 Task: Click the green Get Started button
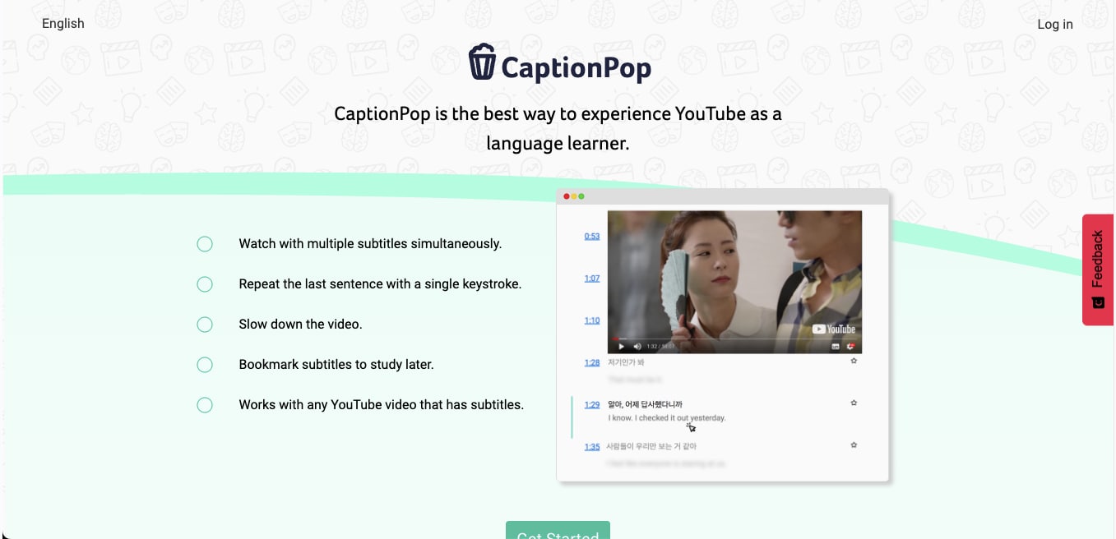(x=558, y=530)
